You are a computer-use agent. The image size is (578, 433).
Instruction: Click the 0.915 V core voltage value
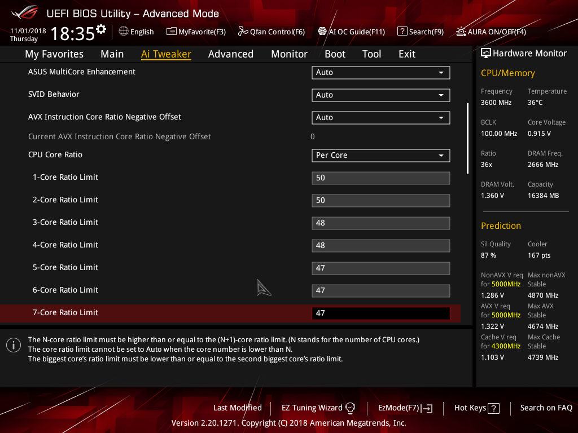[x=539, y=134]
